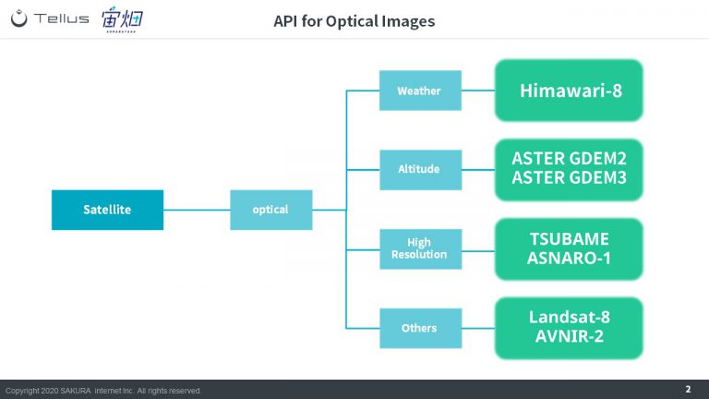Click the optical box

tap(271, 210)
